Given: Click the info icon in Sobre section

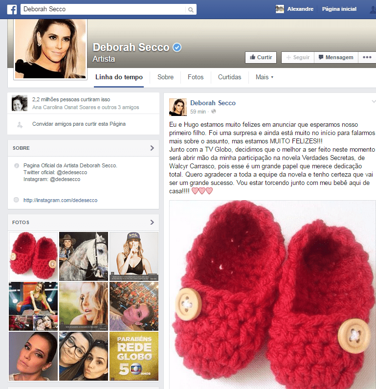Looking at the screenshot, I should pos(17,166).
